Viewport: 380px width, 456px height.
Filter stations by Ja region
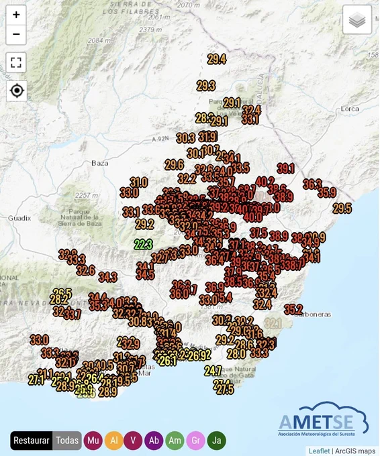pyautogui.click(x=217, y=441)
